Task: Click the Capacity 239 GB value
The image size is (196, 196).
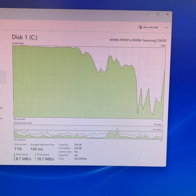Action: coord(78,145)
